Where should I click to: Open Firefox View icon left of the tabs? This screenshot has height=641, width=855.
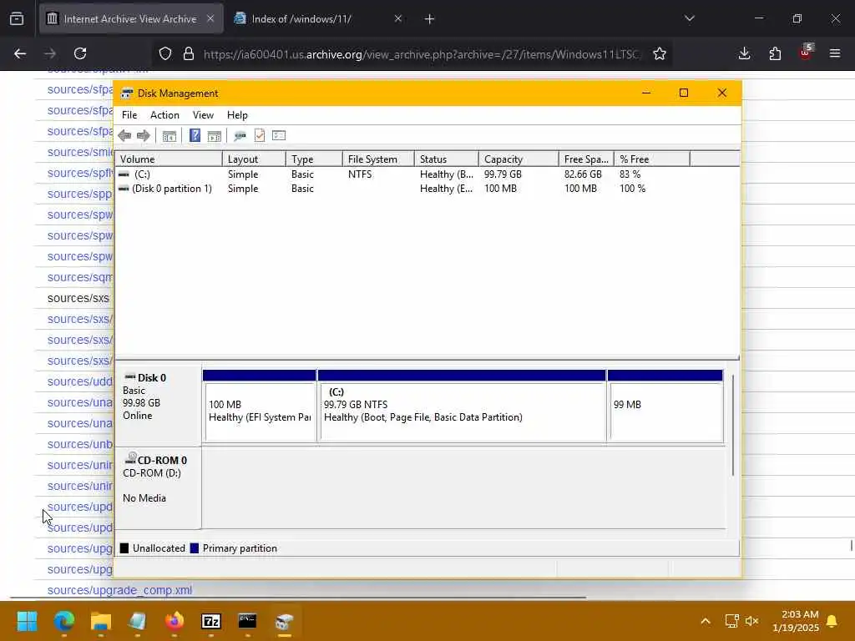click(x=17, y=18)
